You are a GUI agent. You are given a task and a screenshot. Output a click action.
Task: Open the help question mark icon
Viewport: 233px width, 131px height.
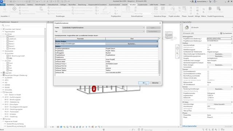(214, 1)
